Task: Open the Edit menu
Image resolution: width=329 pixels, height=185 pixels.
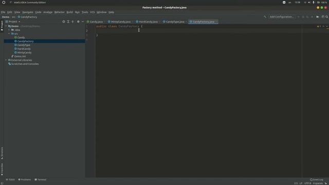Action: (x=10, y=12)
